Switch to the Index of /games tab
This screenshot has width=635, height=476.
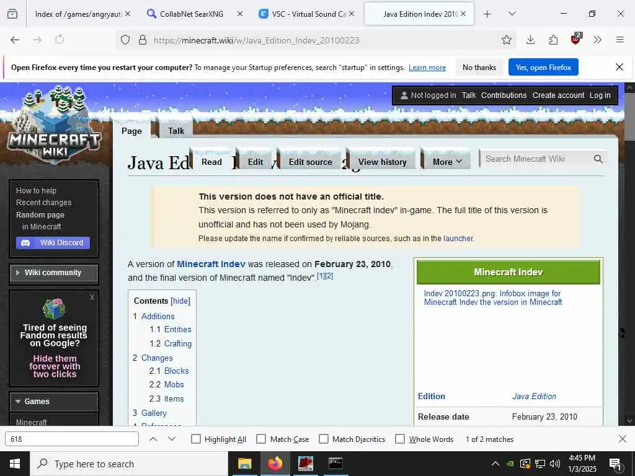pos(78,14)
